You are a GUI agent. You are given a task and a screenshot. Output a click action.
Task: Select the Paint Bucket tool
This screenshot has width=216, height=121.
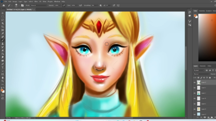click(x=2, y=54)
